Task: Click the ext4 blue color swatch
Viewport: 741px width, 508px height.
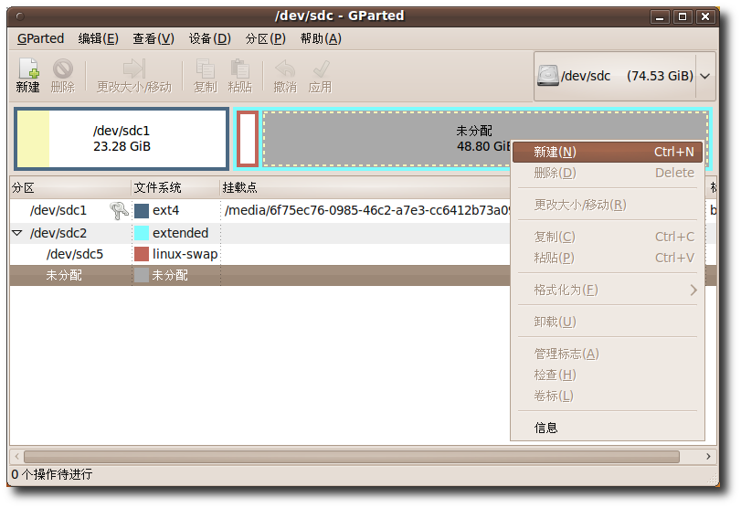Action: point(142,211)
